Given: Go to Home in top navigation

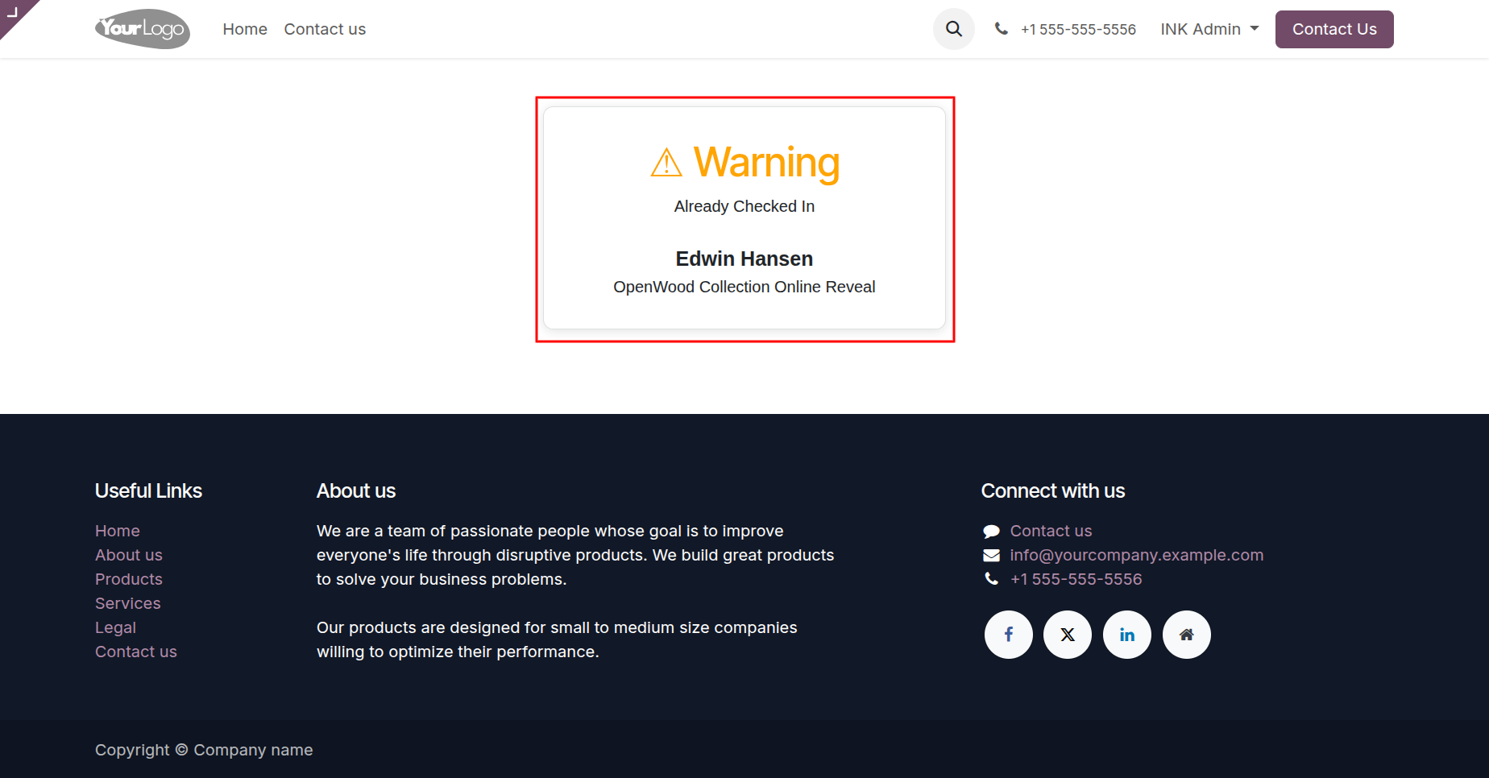Looking at the screenshot, I should (x=245, y=29).
